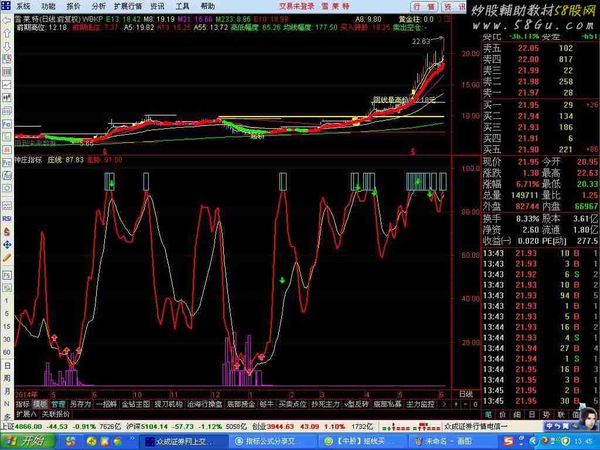The image size is (600, 450).
Task: Switch to 5-minute chart period
Action: tap(6, 314)
